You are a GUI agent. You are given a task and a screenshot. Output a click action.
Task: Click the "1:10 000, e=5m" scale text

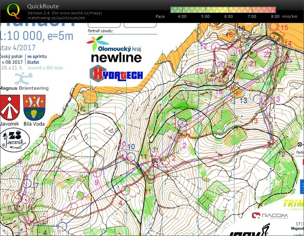(37, 36)
